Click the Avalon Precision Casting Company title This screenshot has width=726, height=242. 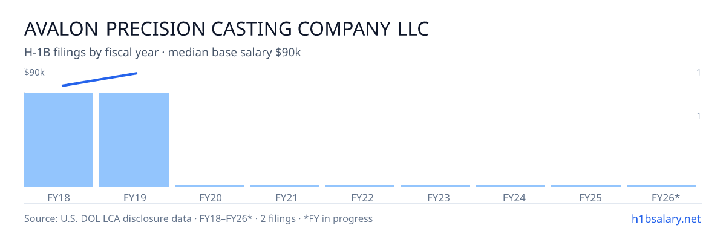(227, 28)
